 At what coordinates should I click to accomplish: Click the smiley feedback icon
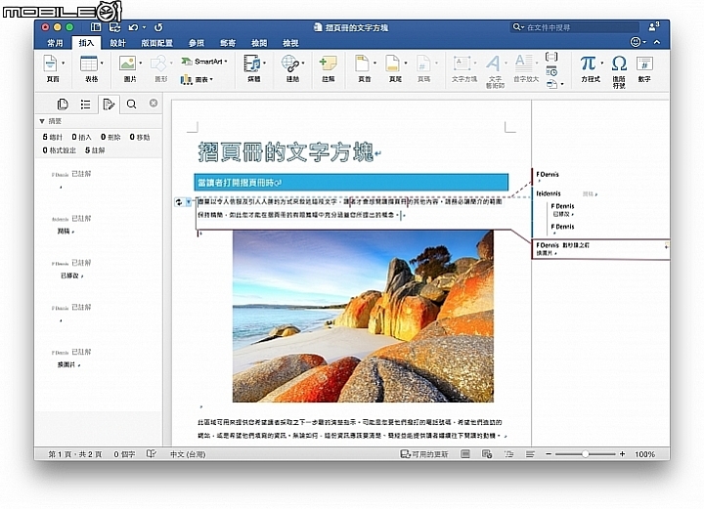click(x=636, y=42)
